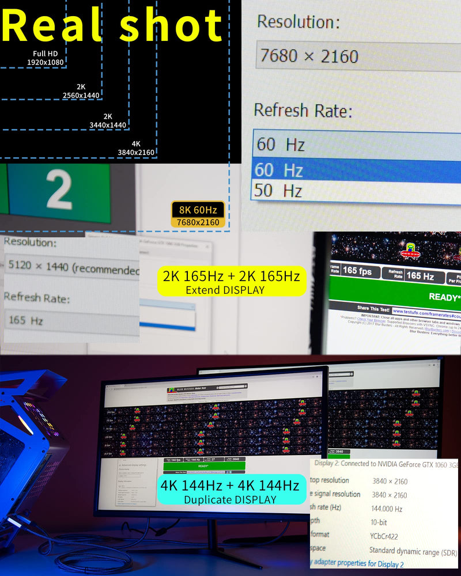Click the Blur Busters logo on the left monitor
Image resolution: width=461 pixels, height=576 pixels.
187,389
